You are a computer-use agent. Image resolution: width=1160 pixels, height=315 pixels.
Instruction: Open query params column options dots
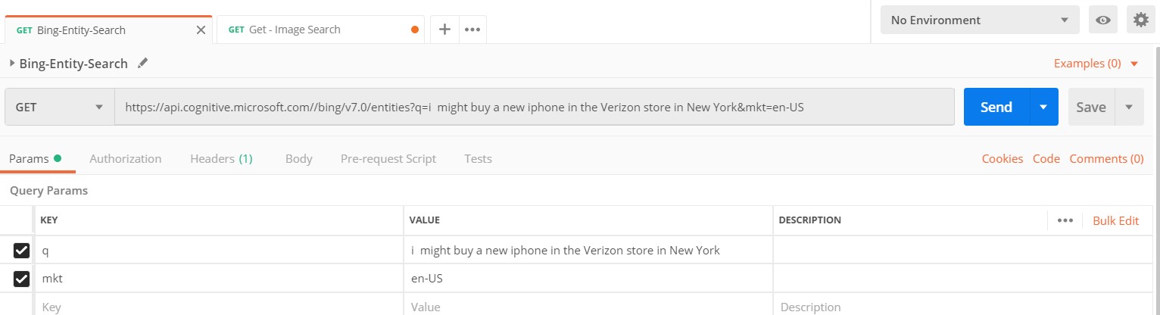click(x=1065, y=220)
